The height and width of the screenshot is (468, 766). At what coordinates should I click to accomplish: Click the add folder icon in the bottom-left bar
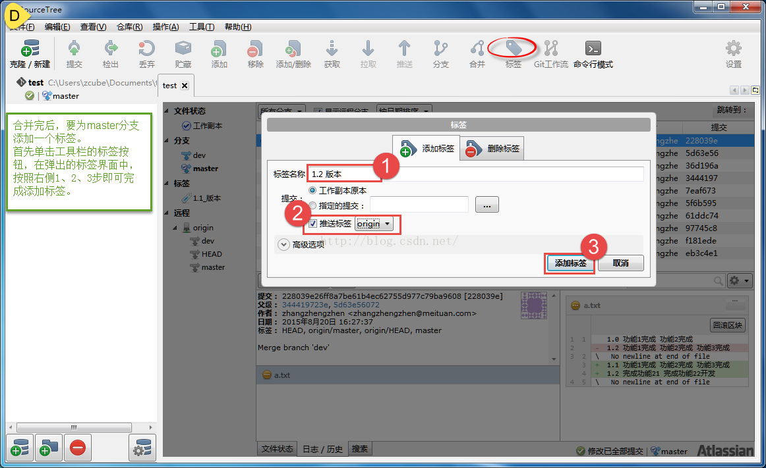point(48,448)
